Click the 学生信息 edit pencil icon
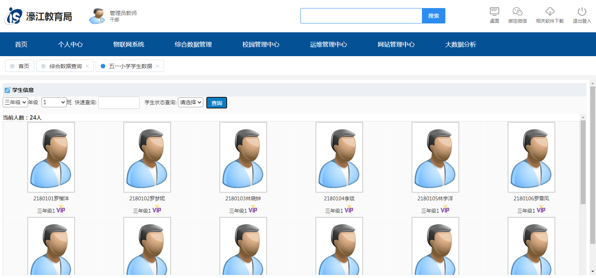 coord(8,90)
